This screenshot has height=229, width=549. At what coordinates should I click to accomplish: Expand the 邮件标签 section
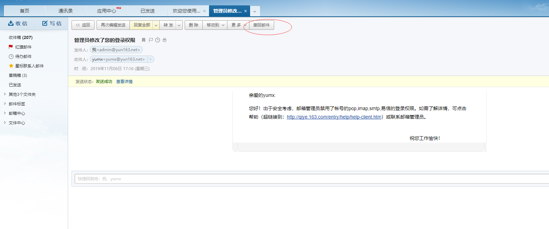(5, 104)
